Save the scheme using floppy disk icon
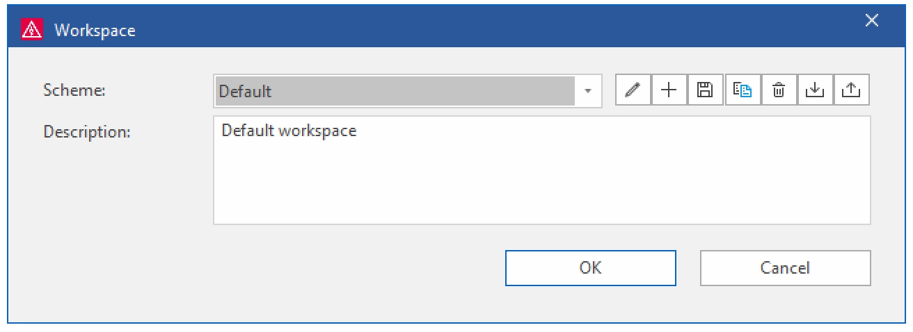 click(706, 90)
